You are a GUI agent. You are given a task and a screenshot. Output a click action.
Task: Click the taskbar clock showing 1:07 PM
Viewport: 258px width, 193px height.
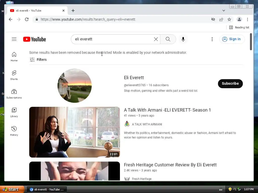click(x=249, y=189)
